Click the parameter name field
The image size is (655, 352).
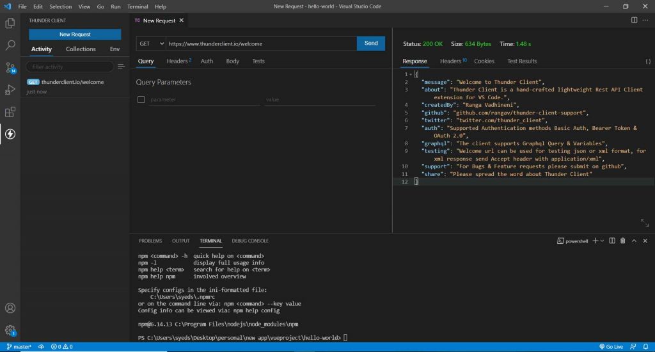[x=204, y=99]
